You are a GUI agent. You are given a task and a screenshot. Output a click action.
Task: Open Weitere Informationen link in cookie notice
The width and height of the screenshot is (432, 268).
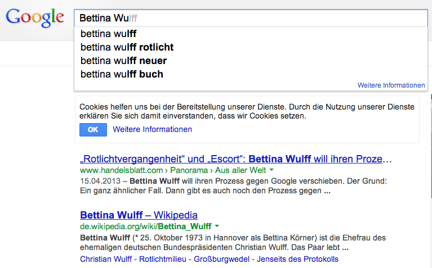coord(153,129)
